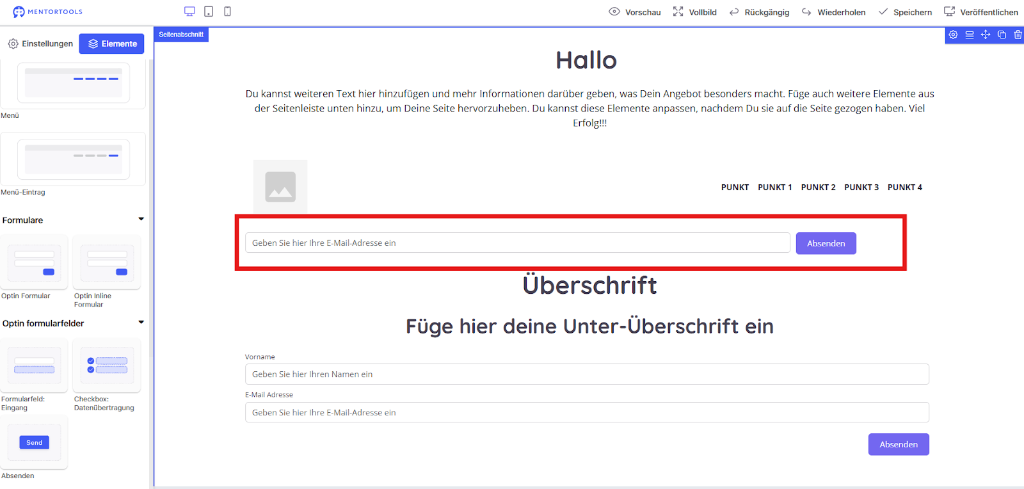Select the Menü-Eintrag element thumbnail

tap(74, 159)
